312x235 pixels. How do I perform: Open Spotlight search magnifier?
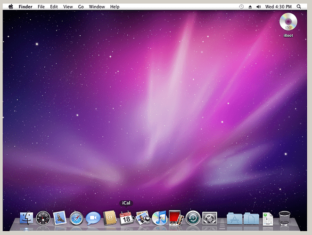click(x=299, y=7)
